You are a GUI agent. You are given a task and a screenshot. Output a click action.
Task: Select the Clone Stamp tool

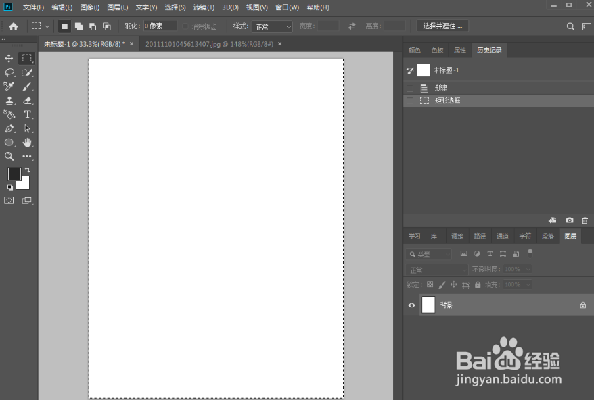coord(9,100)
